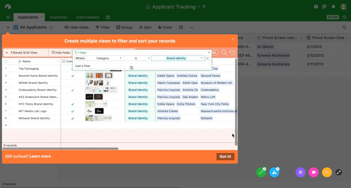351x188 pixels.
Task: Open the Brand Identity value dropdown
Action: click(x=178, y=58)
